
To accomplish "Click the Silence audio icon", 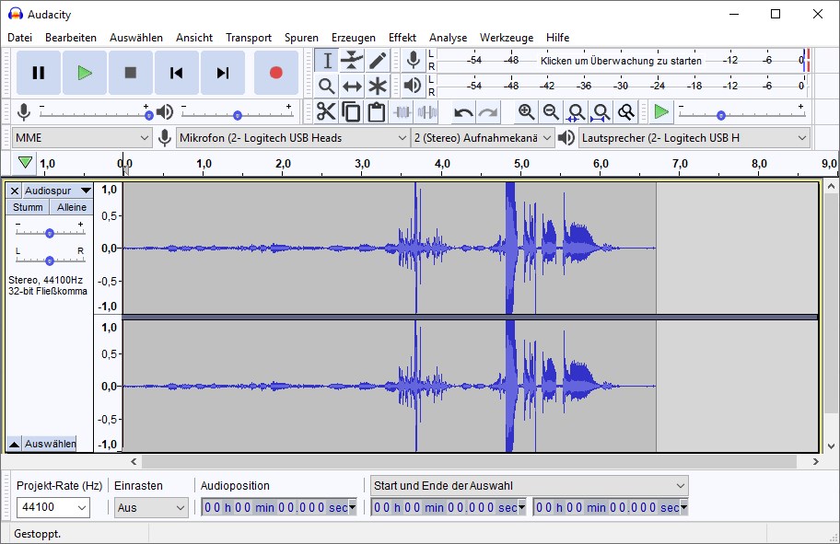I will point(427,112).
